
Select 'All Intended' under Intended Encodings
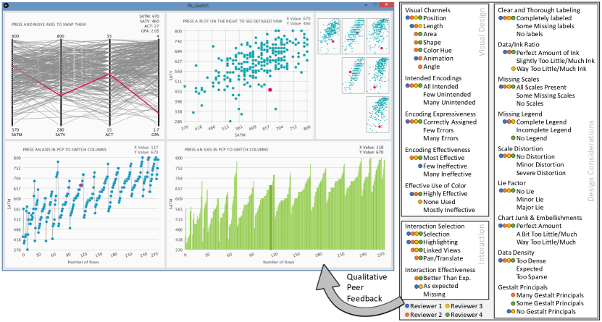pyautogui.click(x=440, y=86)
